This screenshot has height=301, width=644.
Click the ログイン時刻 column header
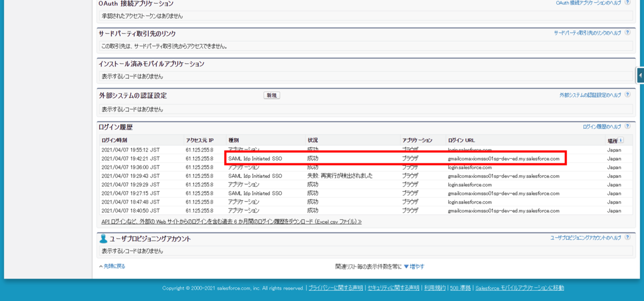114,140
